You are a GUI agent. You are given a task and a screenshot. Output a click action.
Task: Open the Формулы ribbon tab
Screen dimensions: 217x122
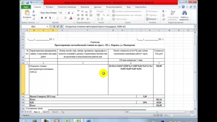[85, 7]
